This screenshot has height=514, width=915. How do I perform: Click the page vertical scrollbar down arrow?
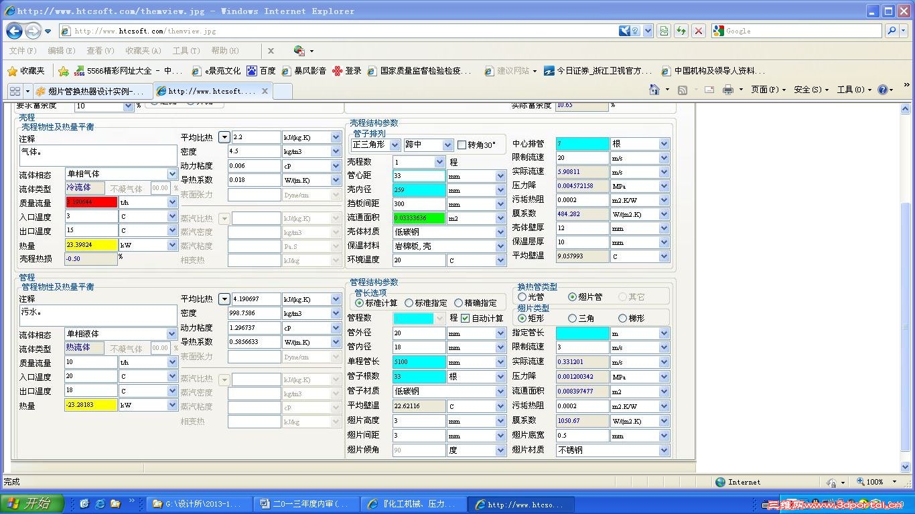click(x=906, y=466)
